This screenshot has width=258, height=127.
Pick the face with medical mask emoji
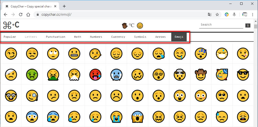222,54
